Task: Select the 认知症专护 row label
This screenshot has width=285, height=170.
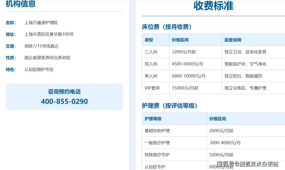Action: pyautogui.click(x=155, y=167)
